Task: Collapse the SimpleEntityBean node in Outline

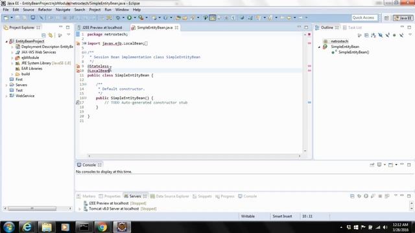Action: tap(319, 47)
